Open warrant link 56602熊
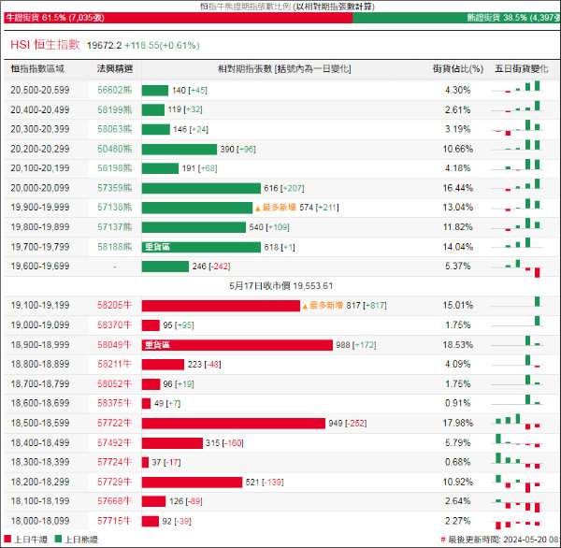 point(115,90)
